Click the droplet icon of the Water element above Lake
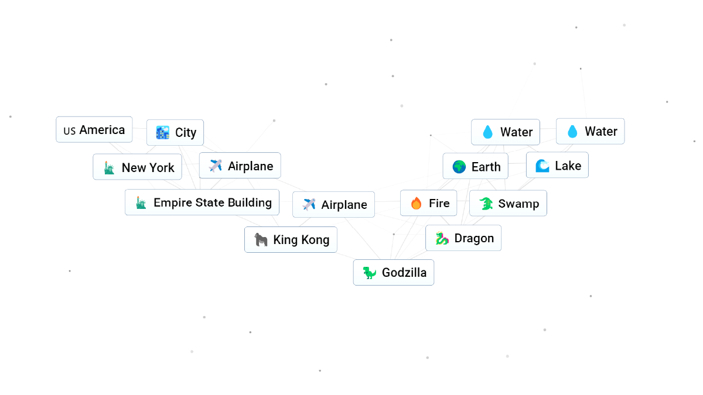Screen dimensions: 703x395 point(572,132)
